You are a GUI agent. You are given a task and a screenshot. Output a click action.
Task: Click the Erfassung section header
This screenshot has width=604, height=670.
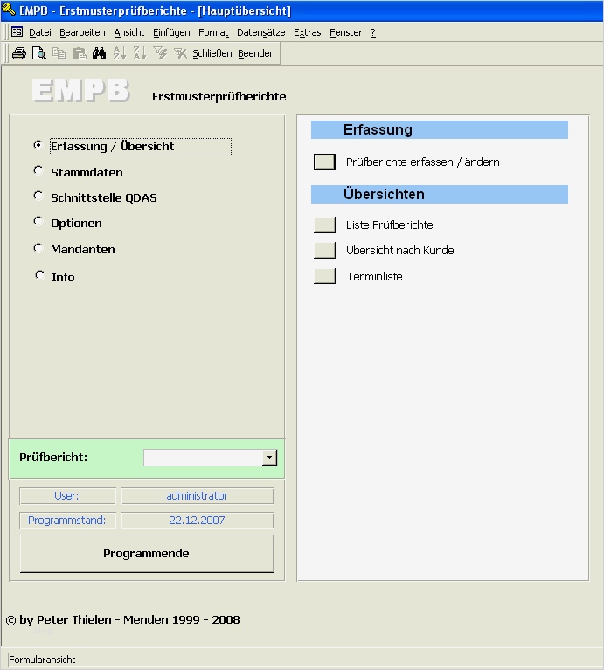click(440, 130)
